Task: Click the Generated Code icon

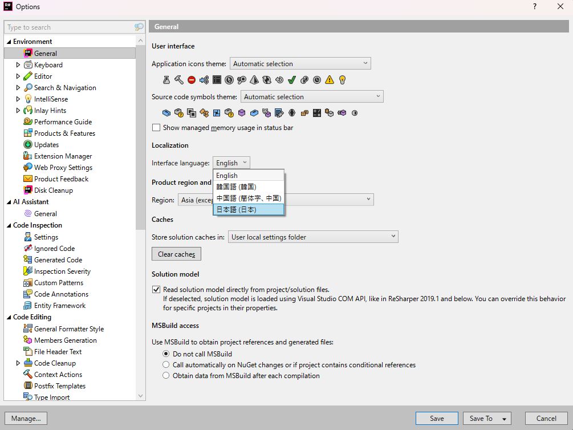Action: click(x=28, y=259)
